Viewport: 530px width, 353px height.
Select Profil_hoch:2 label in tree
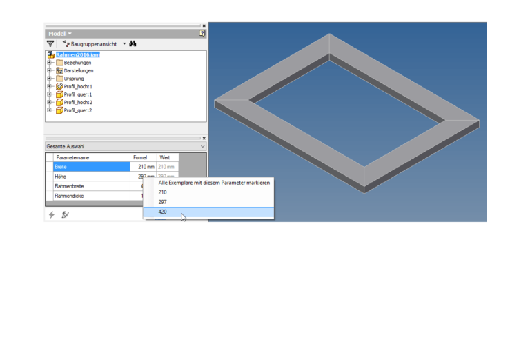point(78,102)
